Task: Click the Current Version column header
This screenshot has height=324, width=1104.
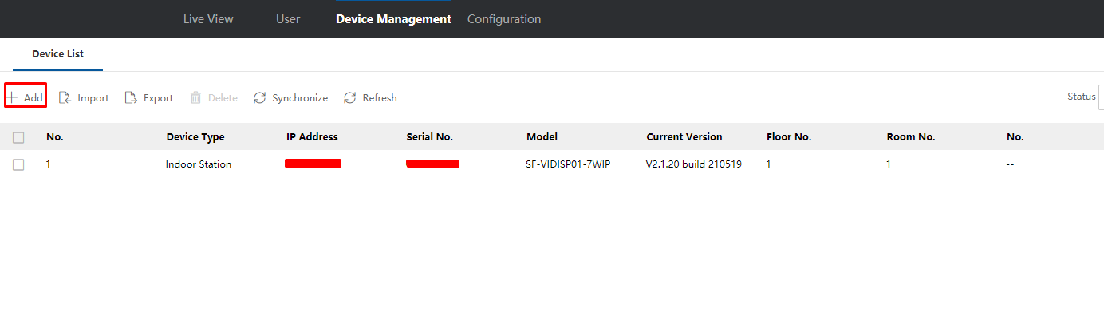Action: [x=684, y=137]
